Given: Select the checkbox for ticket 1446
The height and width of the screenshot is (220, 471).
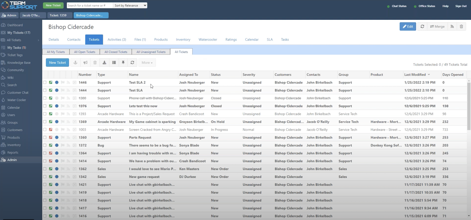Looking at the screenshot, I should (x=45, y=82).
